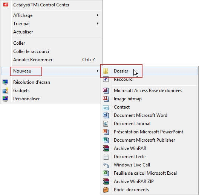Select Microsoft Access Base de données
Image resolution: width=199 pixels, height=195 pixels.
pos(150,91)
